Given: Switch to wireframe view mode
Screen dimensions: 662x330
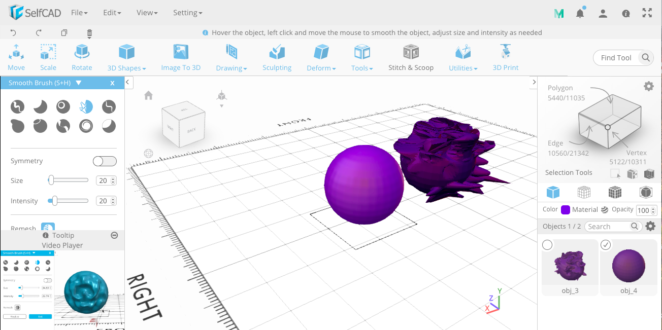Looking at the screenshot, I should coord(584,192).
